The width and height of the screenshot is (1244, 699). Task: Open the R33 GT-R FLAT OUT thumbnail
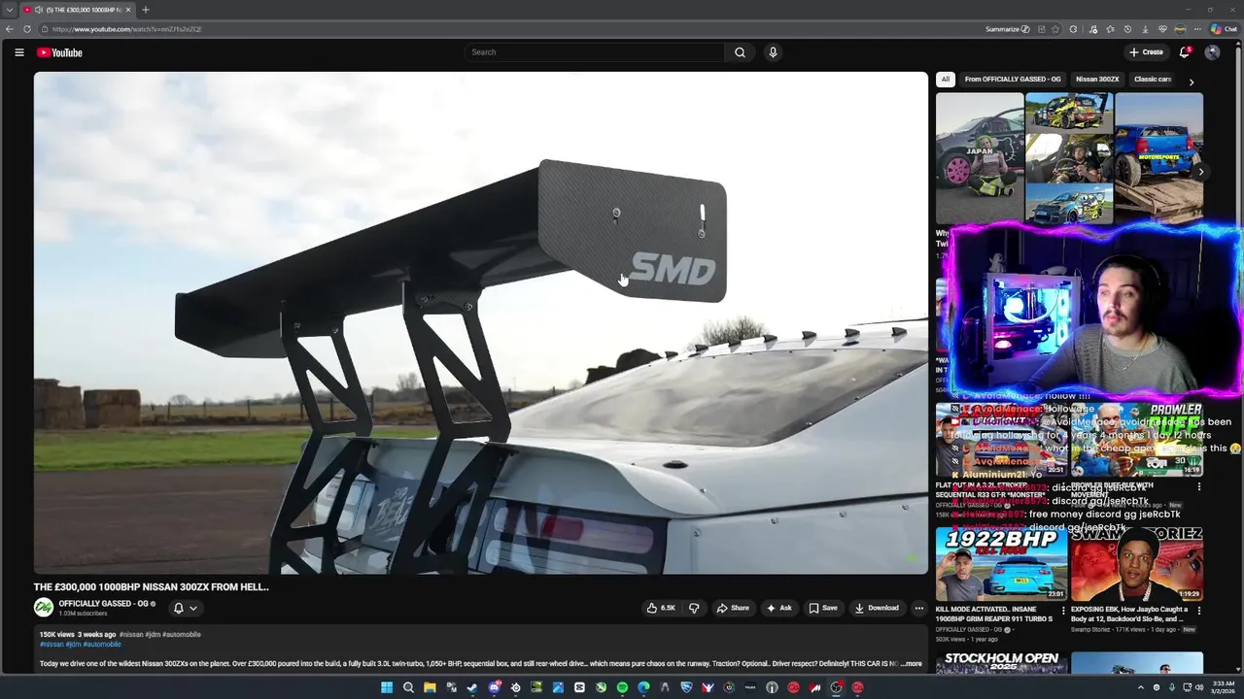(x=1001, y=440)
